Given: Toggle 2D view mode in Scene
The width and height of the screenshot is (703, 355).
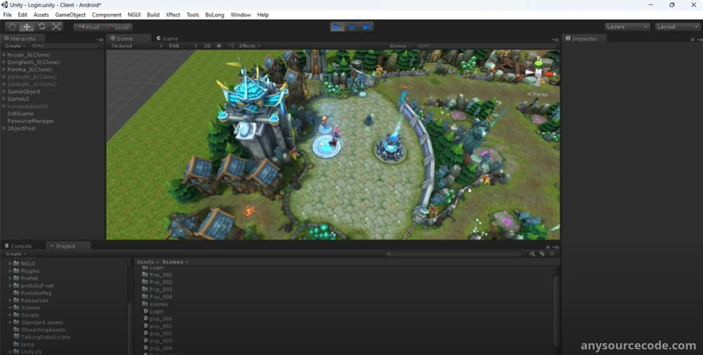Looking at the screenshot, I should click(207, 46).
